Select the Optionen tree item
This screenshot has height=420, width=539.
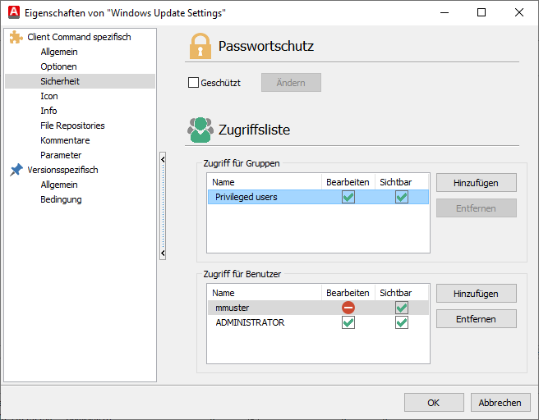click(58, 66)
